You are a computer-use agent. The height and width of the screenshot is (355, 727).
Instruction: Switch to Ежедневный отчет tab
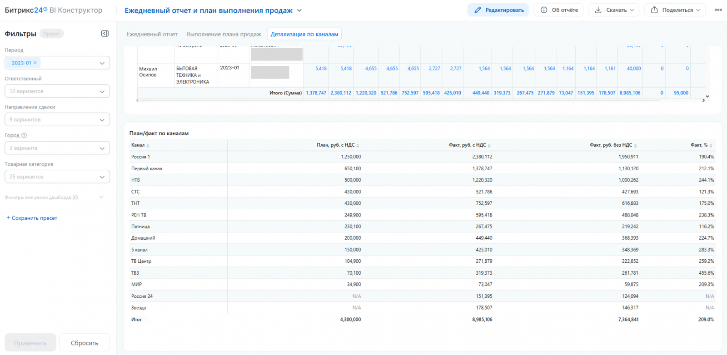tap(152, 34)
